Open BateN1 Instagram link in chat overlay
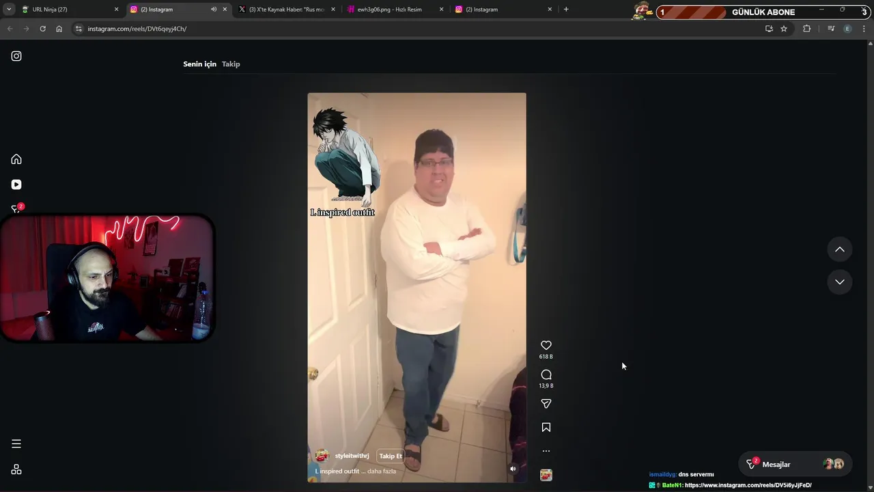 (x=748, y=485)
